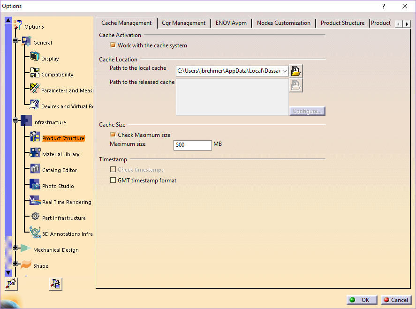
Task: Select the Display options icon
Action: click(x=35, y=57)
